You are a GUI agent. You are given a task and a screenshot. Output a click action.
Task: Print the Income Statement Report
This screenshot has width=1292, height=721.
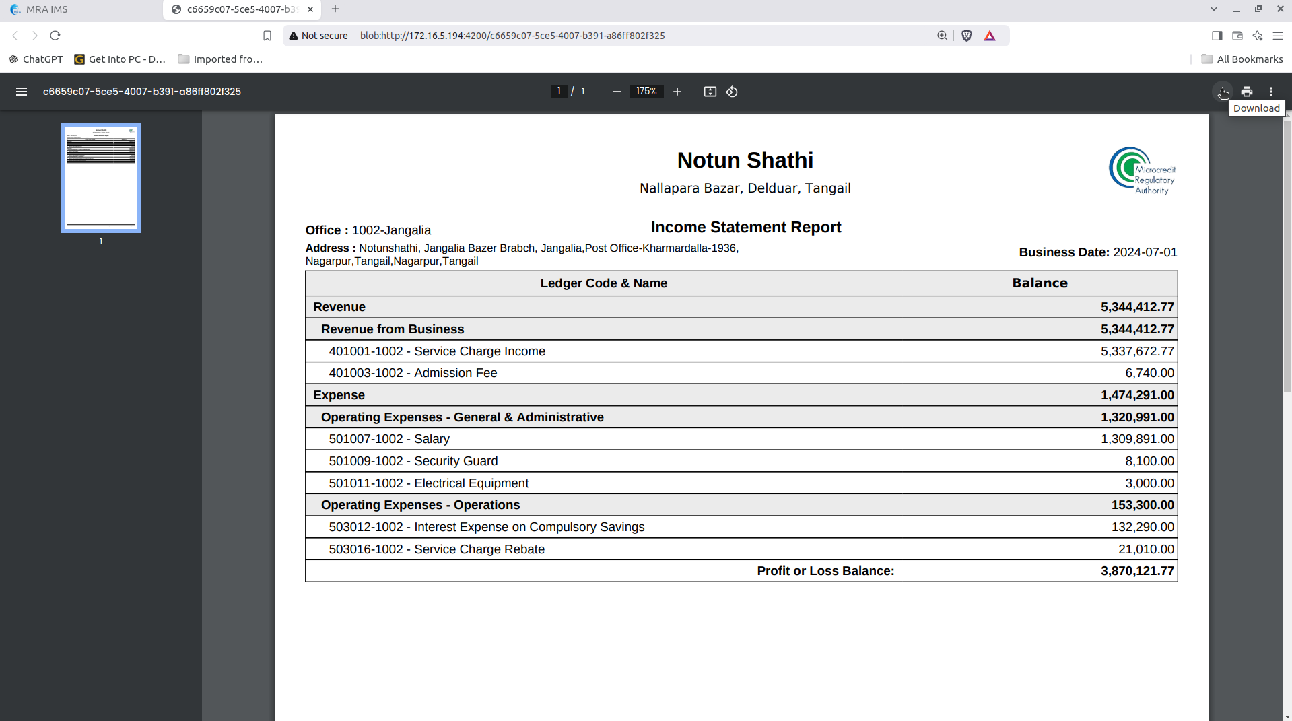point(1247,92)
